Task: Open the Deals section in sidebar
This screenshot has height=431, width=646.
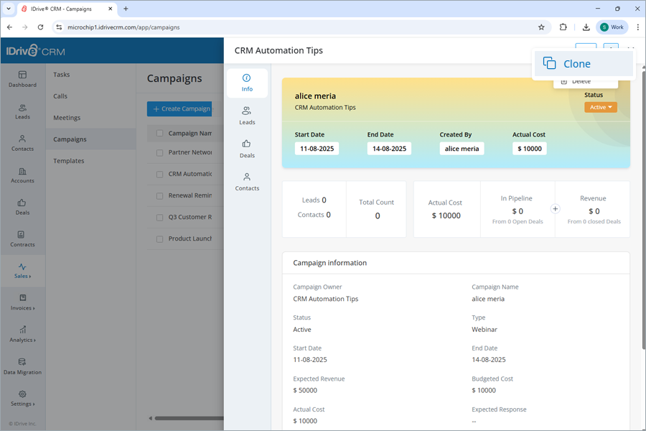Action: [22, 208]
